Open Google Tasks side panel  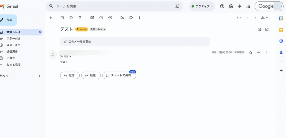pyautogui.click(x=281, y=41)
